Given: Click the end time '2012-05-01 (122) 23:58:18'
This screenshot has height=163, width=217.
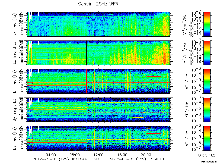Looking at the screenshot, I should point(137,159).
